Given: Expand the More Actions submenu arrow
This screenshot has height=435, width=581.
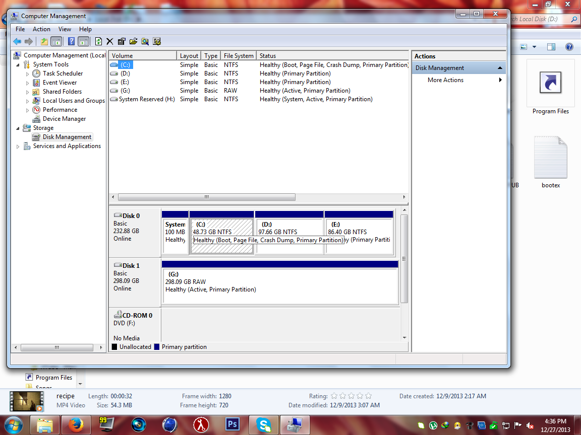Looking at the screenshot, I should click(x=500, y=80).
